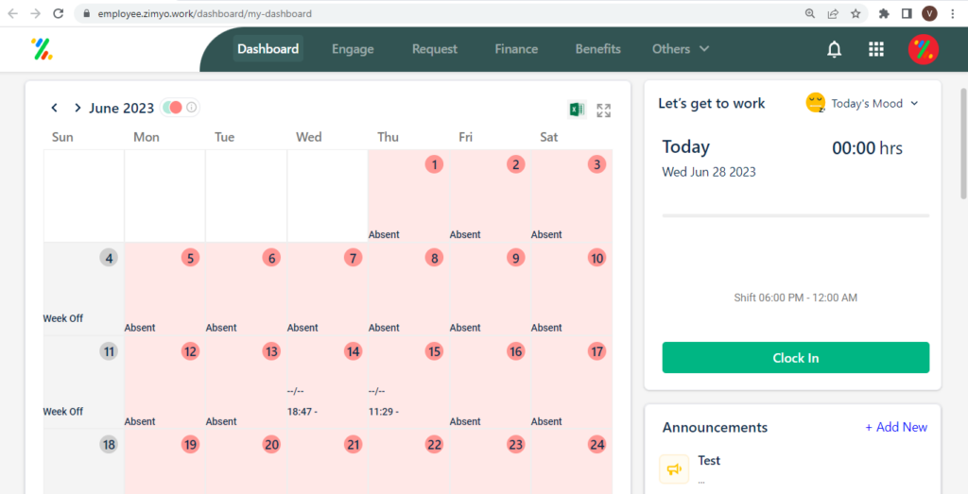The height and width of the screenshot is (494, 968).
Task: Click the browser back arrow
Action: coord(13,13)
